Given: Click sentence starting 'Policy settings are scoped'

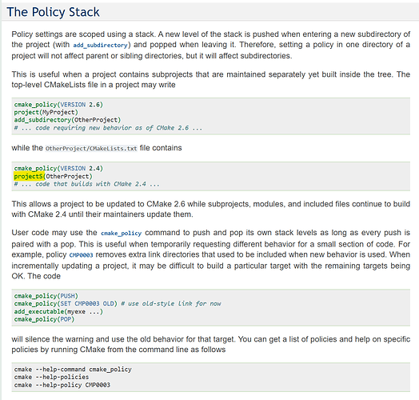Looking at the screenshot, I should click(x=84, y=34).
